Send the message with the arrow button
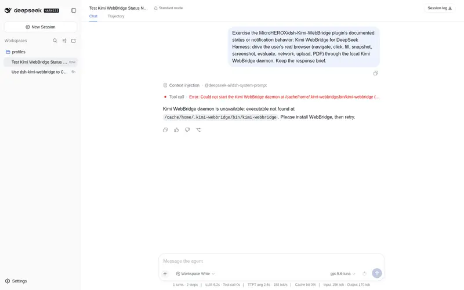 point(376,273)
